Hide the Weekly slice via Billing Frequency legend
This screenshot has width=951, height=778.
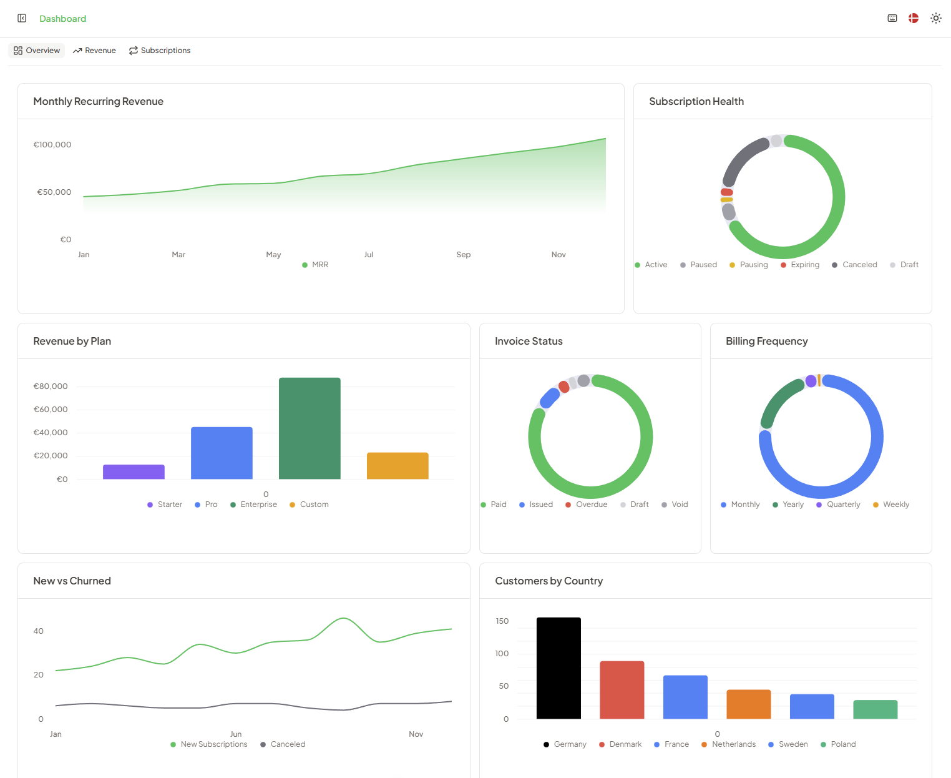890,504
